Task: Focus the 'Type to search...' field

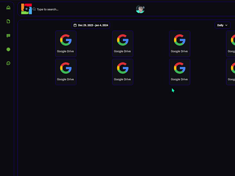Action: (x=48, y=9)
